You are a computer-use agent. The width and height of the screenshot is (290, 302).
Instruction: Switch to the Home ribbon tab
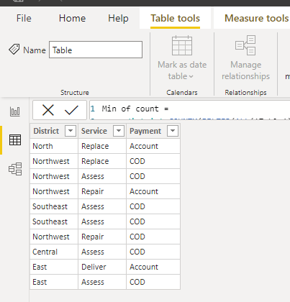click(x=72, y=19)
